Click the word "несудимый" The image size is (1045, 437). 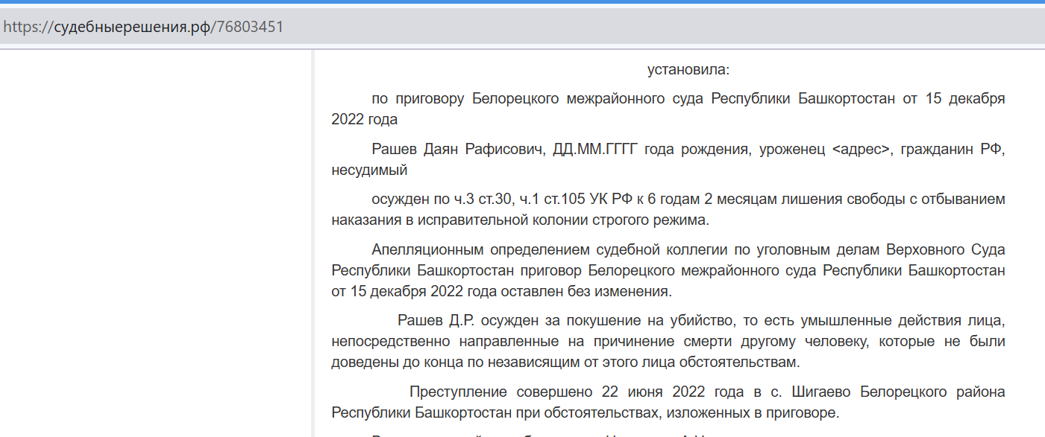[369, 170]
